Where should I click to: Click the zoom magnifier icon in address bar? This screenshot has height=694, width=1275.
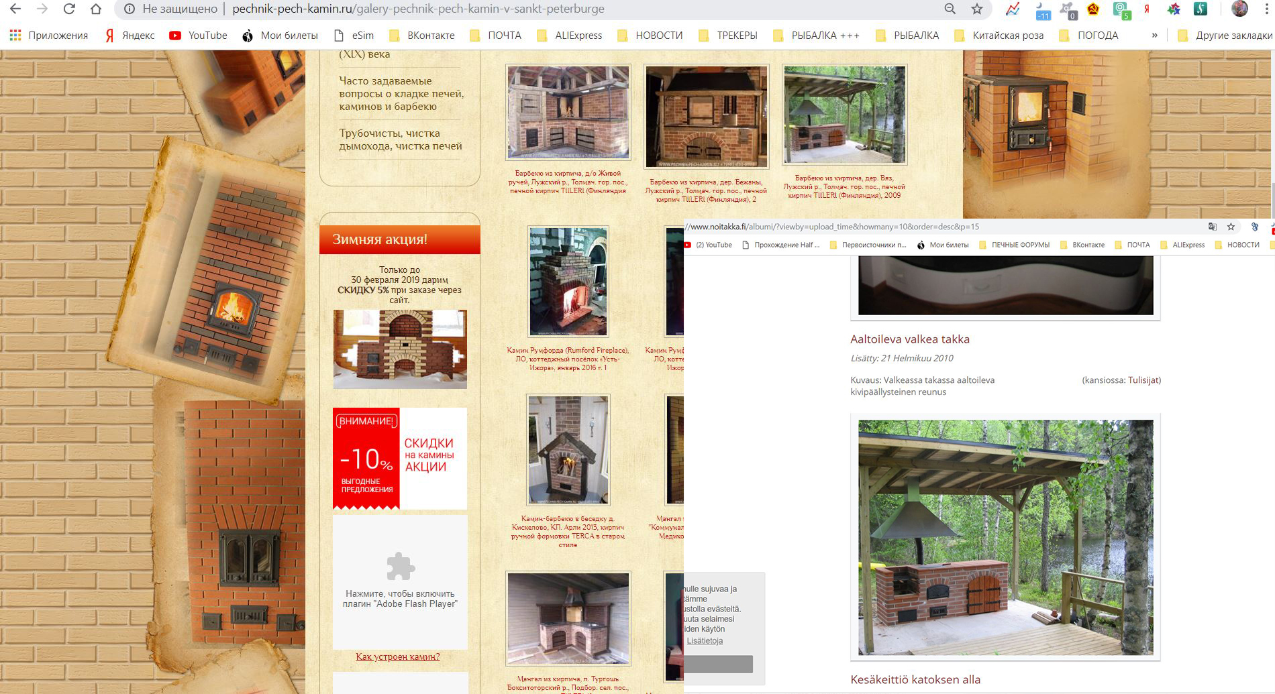pyautogui.click(x=950, y=9)
